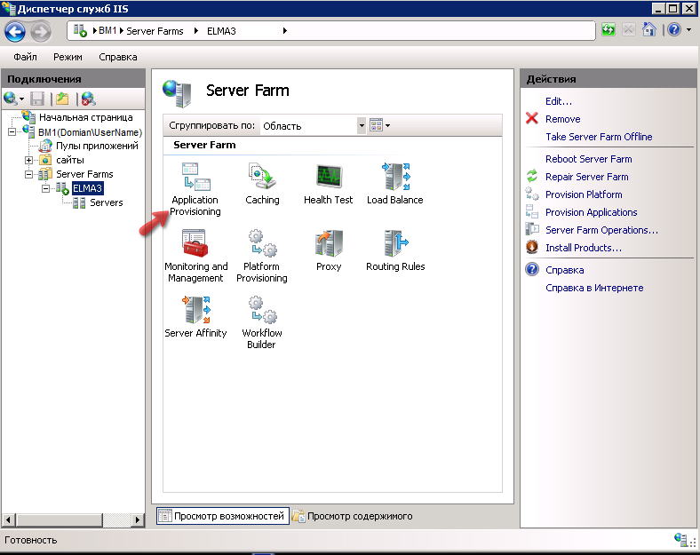Open the Файл menu
The image size is (700, 555).
point(25,57)
